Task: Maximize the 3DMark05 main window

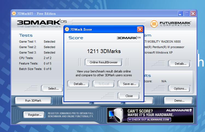Action: [187, 13]
